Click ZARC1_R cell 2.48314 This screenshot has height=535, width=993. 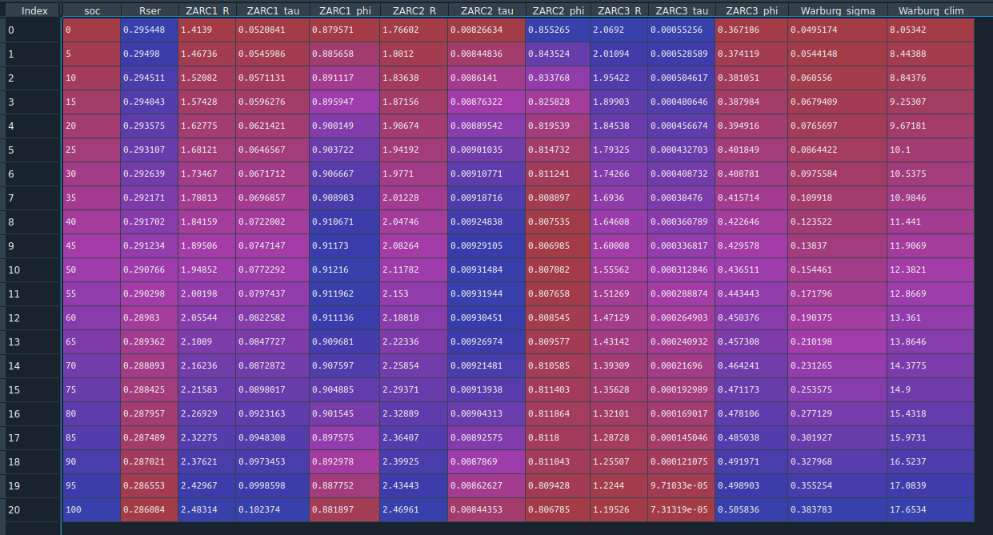(207, 510)
